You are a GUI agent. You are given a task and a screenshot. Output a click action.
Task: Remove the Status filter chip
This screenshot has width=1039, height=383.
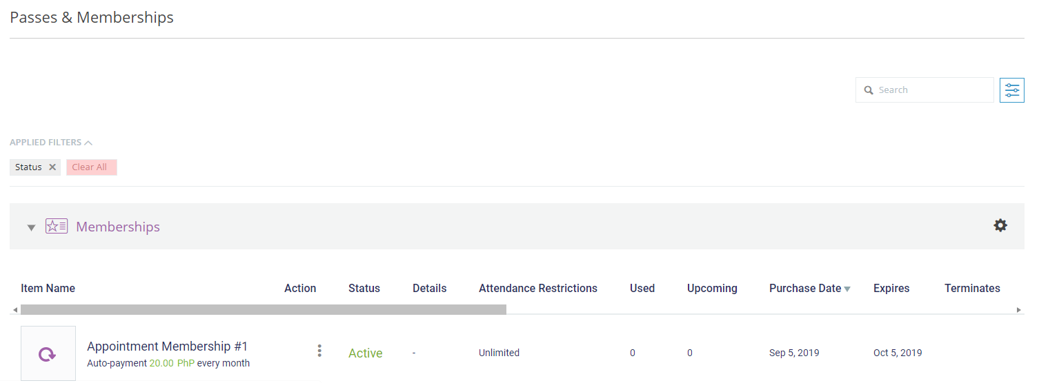(52, 167)
